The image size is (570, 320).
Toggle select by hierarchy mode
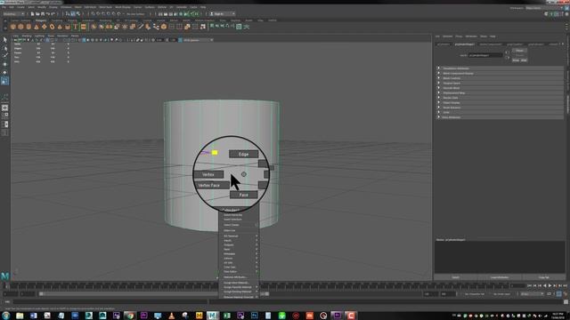click(68, 14)
